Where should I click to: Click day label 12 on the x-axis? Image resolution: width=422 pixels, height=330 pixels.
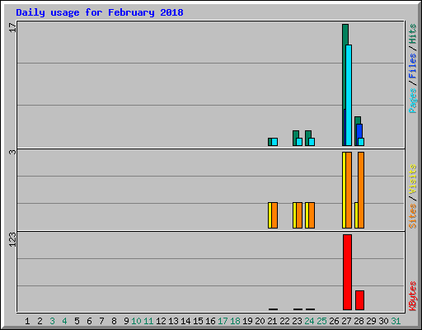[161, 321]
